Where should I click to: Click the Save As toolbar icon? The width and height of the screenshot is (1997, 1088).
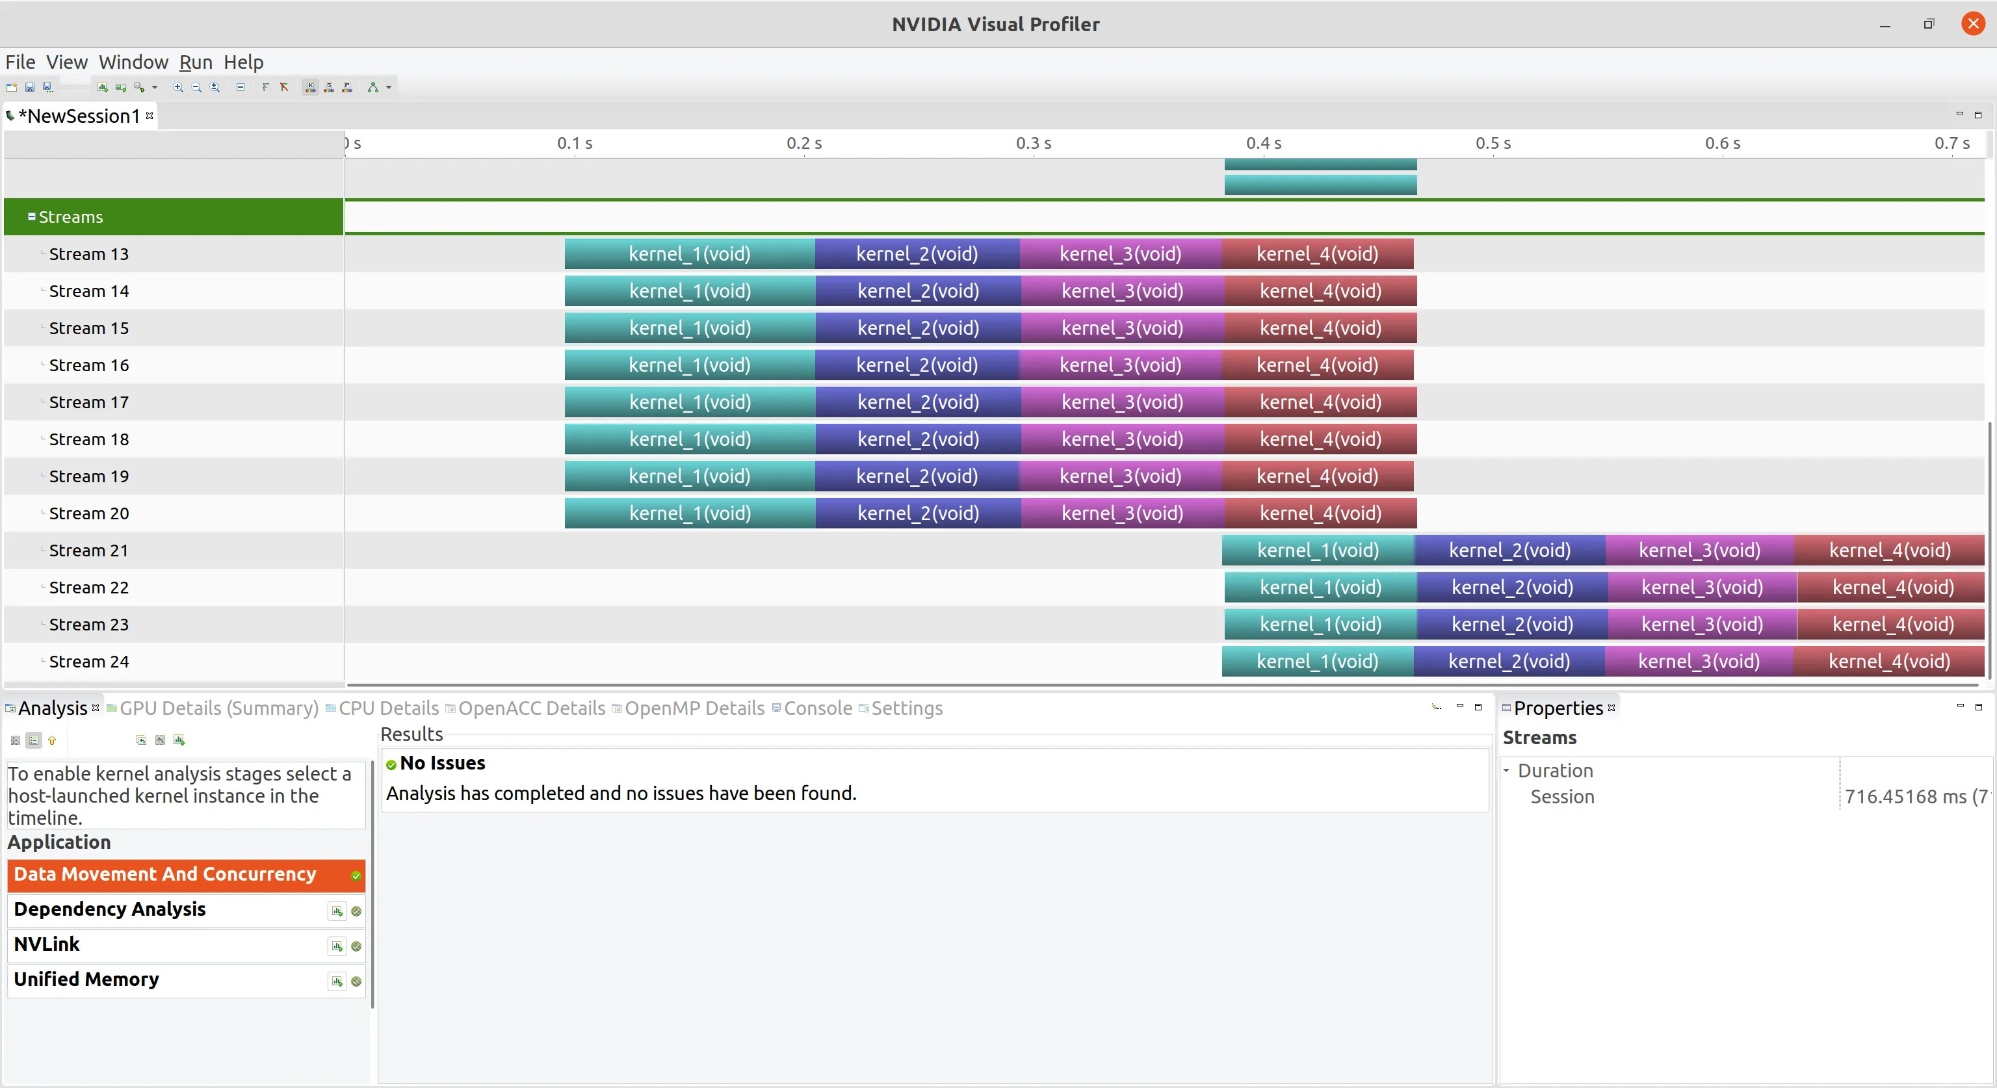pos(48,88)
